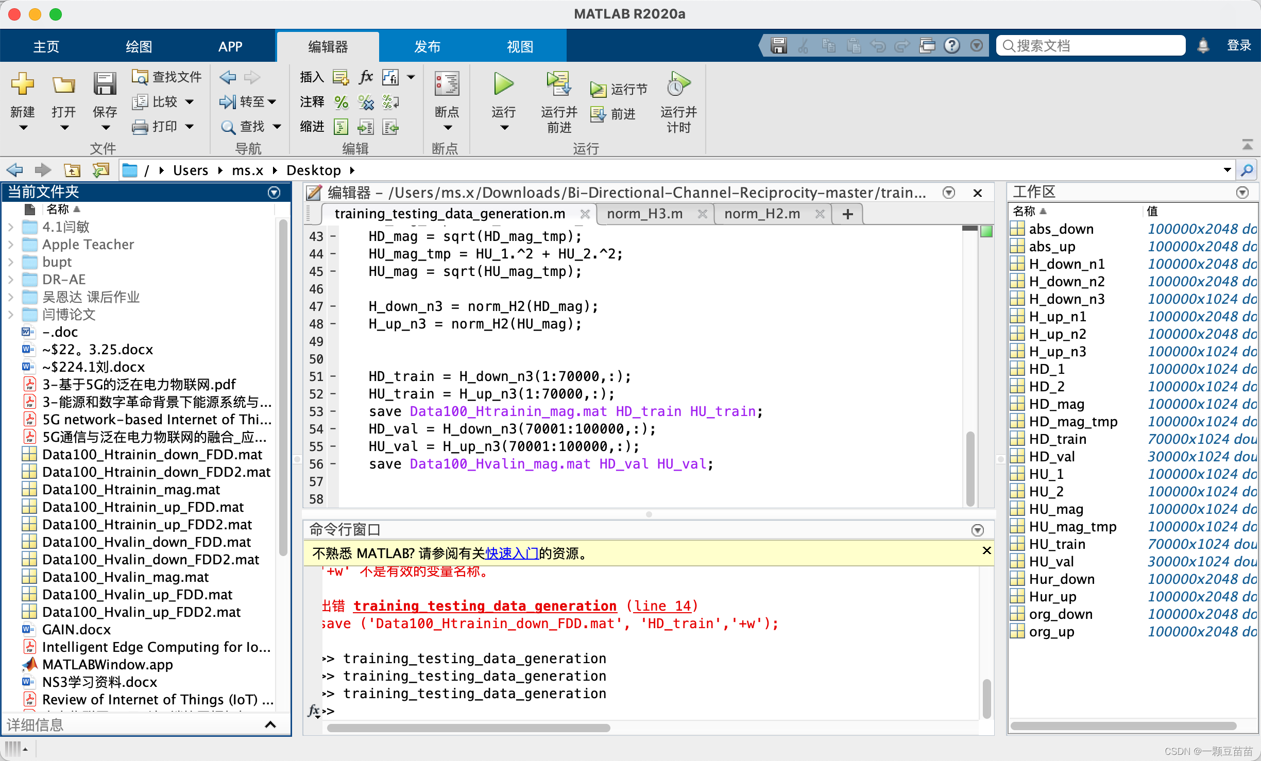1261x761 pixels.
Task: Switch to the APP ribbon tab
Action: [230, 46]
